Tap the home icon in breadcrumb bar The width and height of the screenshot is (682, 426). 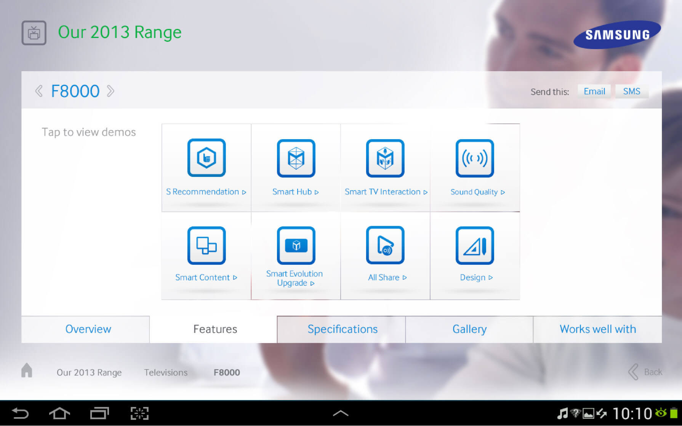(x=27, y=370)
